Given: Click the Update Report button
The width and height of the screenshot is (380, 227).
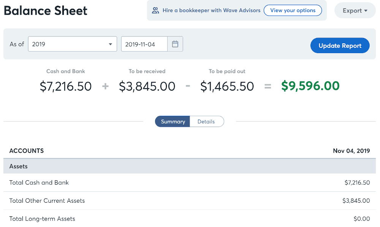Looking at the screenshot, I should pyautogui.click(x=340, y=46).
